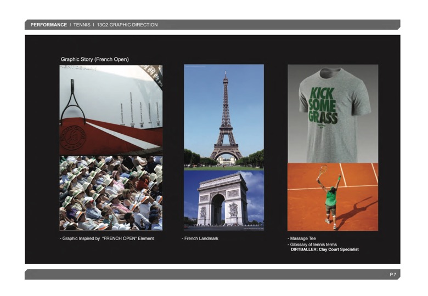
Task: Select the French Landmark caption
Action: (x=200, y=238)
